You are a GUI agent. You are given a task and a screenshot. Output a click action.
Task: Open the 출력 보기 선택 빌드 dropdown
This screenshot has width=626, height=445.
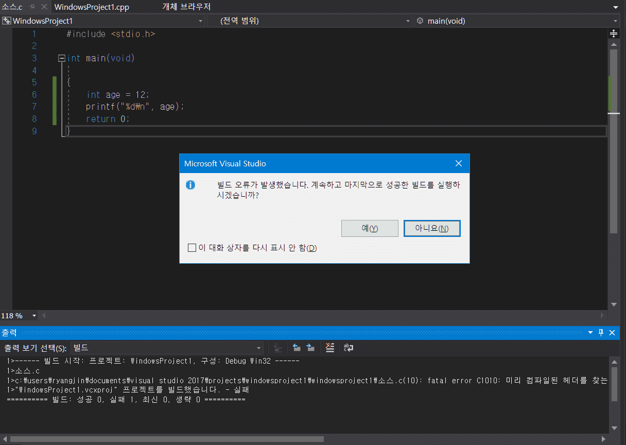point(167,348)
